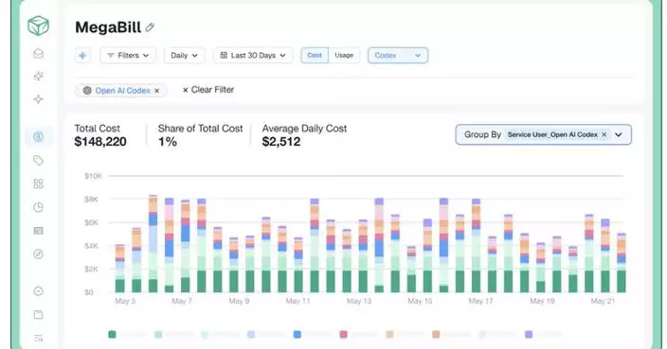
Task: Click the circular icon below compass
Action: [38, 291]
